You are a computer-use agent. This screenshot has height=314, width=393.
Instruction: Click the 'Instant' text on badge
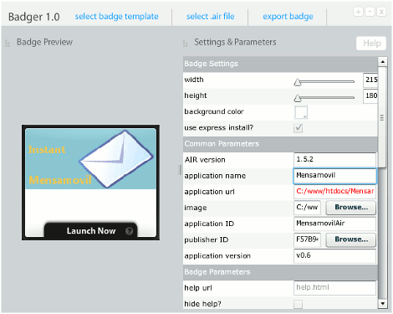click(47, 150)
